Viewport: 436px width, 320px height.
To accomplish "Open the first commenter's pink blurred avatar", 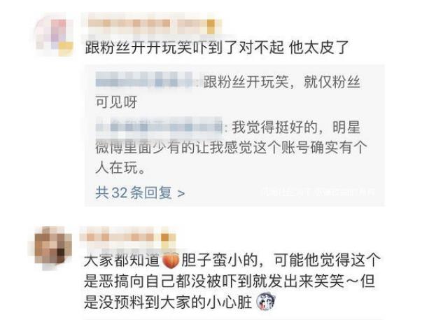I will [55, 36].
